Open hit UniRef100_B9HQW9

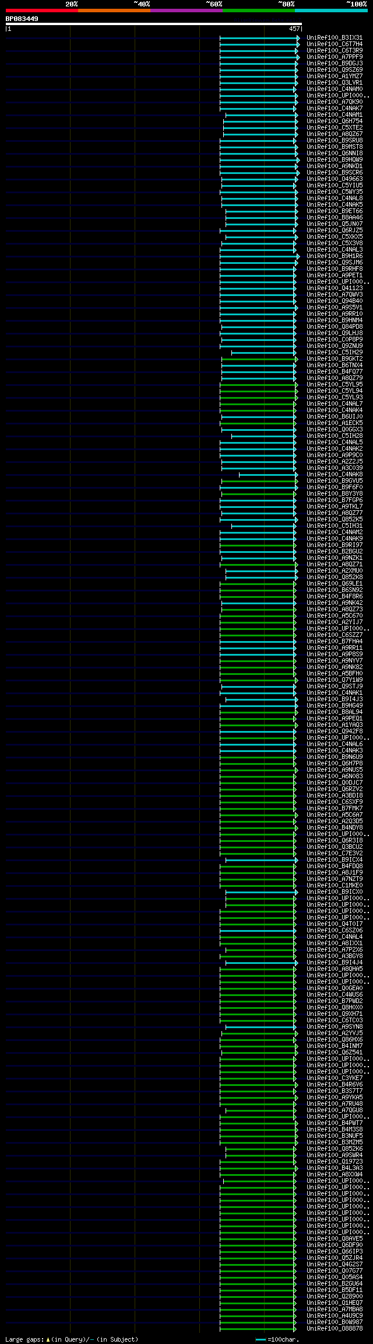[x=335, y=160]
